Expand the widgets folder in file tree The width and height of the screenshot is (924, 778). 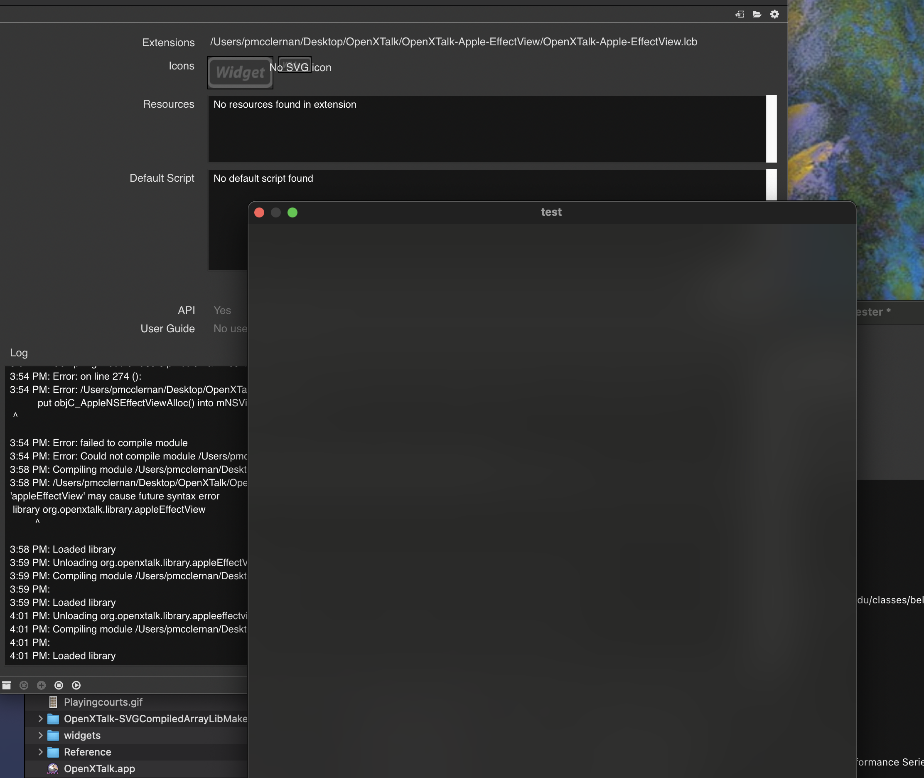[40, 735]
